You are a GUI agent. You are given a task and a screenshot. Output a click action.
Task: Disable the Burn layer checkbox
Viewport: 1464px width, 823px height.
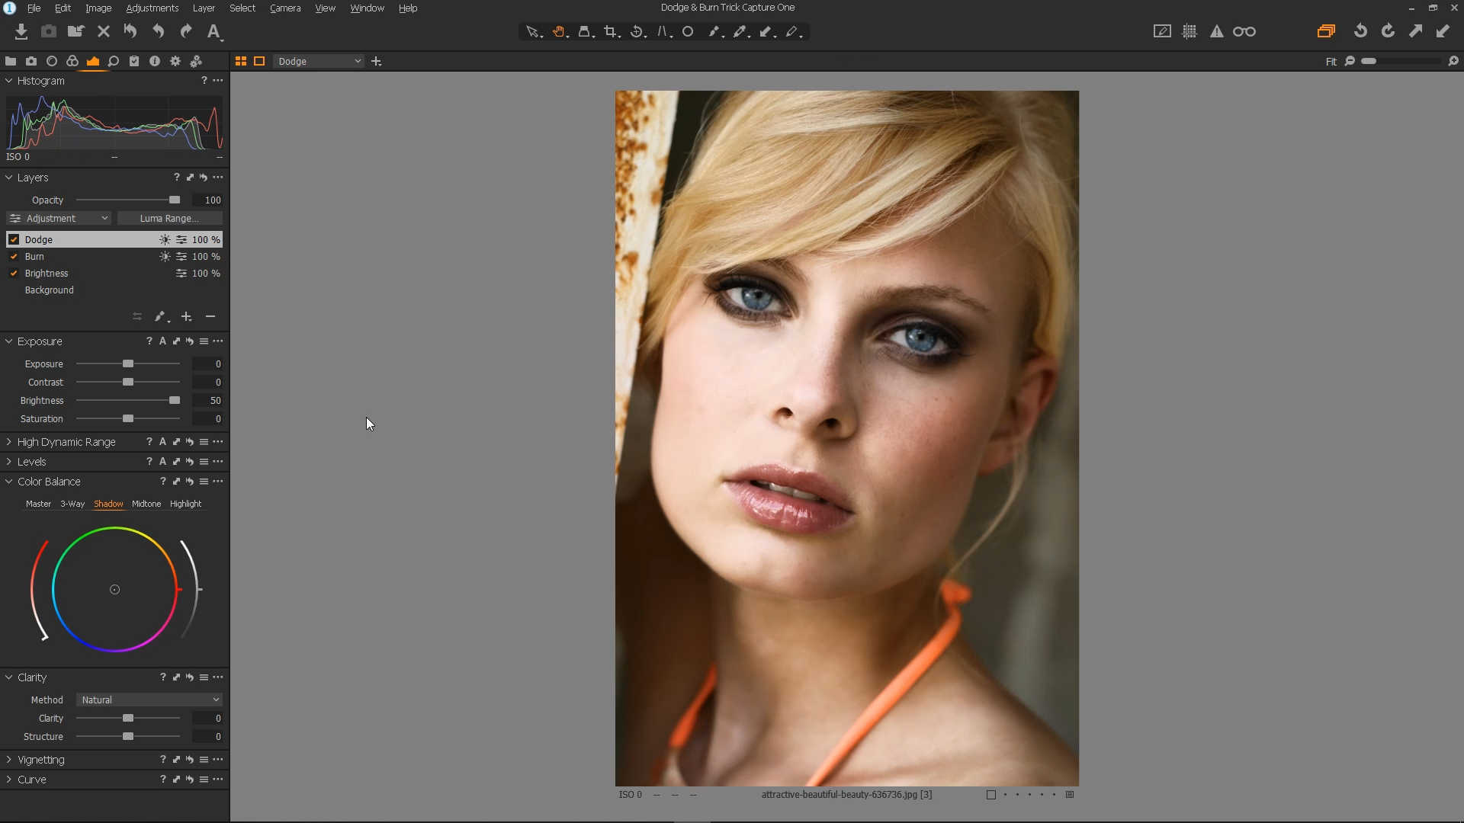pyautogui.click(x=14, y=257)
